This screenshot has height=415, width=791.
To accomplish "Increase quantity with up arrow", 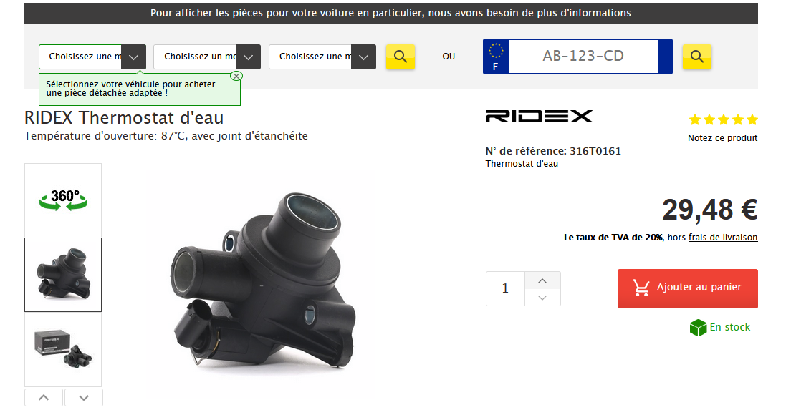I will click(x=542, y=280).
